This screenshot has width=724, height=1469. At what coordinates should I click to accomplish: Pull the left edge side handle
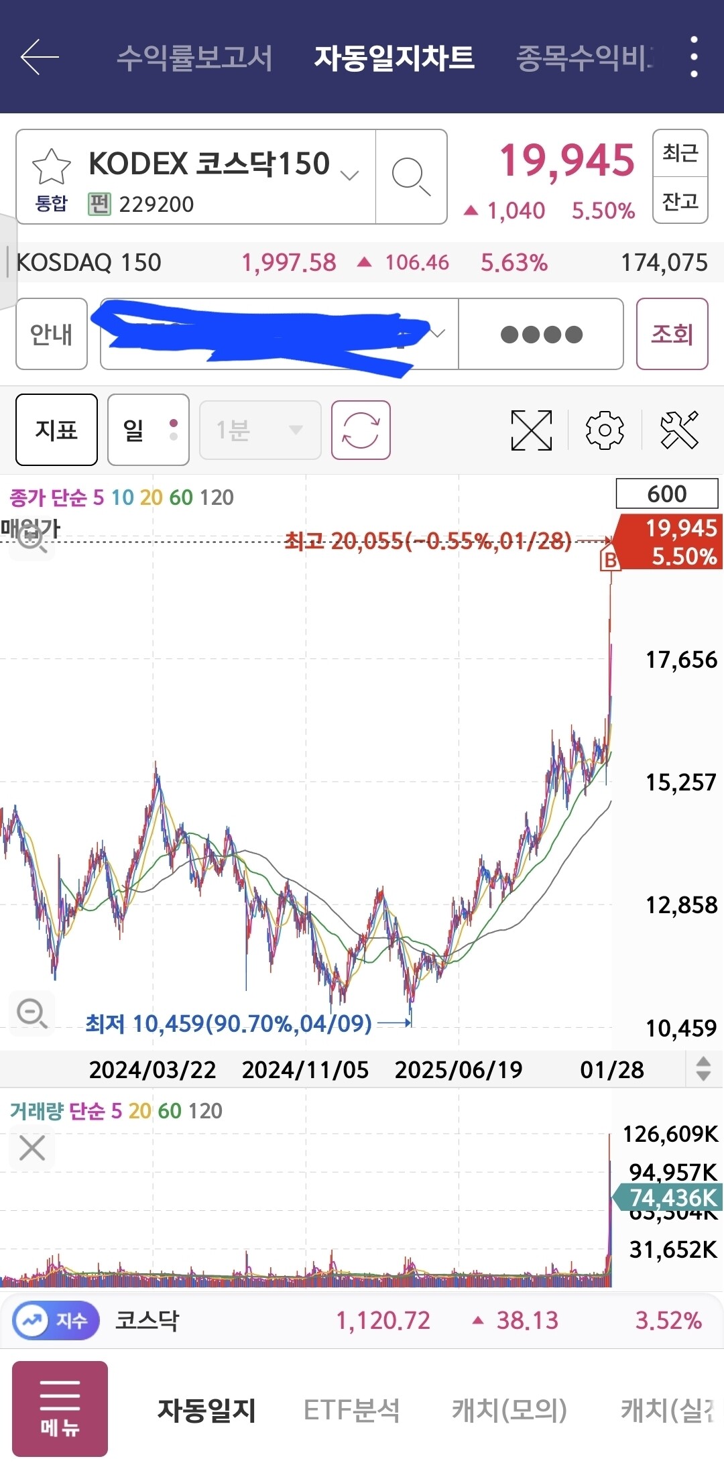pyautogui.click(x=7, y=262)
